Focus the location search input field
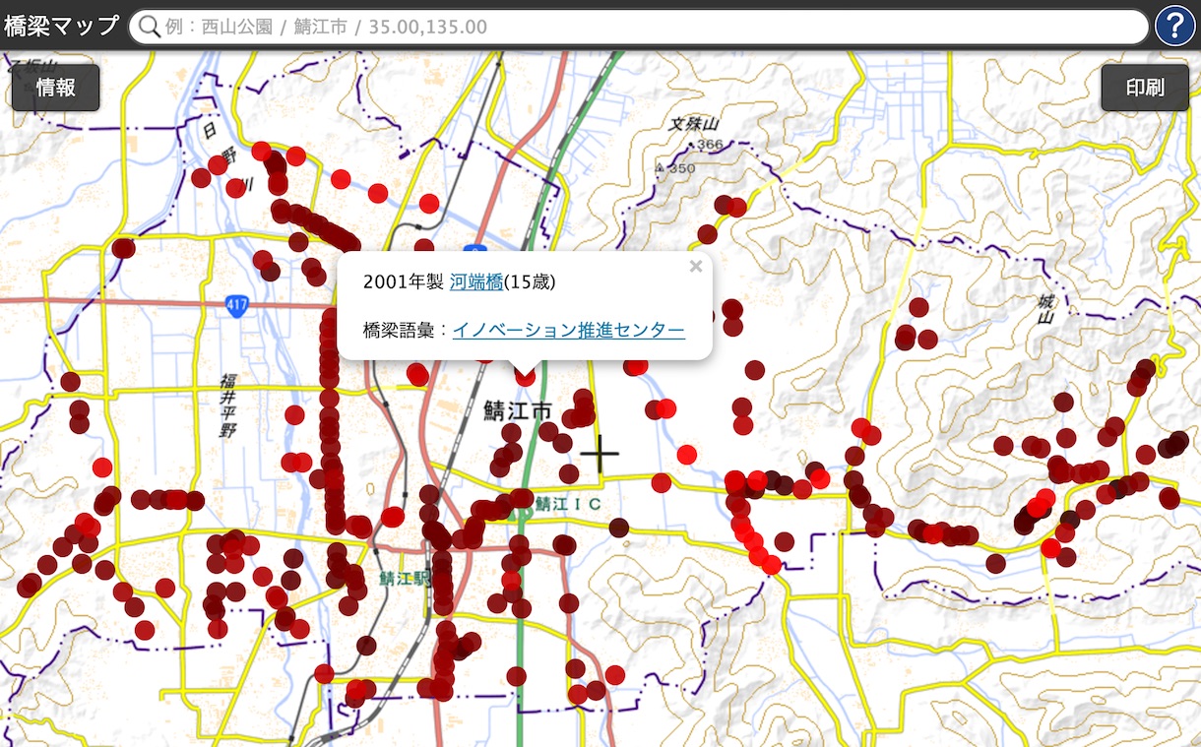 click(x=650, y=27)
